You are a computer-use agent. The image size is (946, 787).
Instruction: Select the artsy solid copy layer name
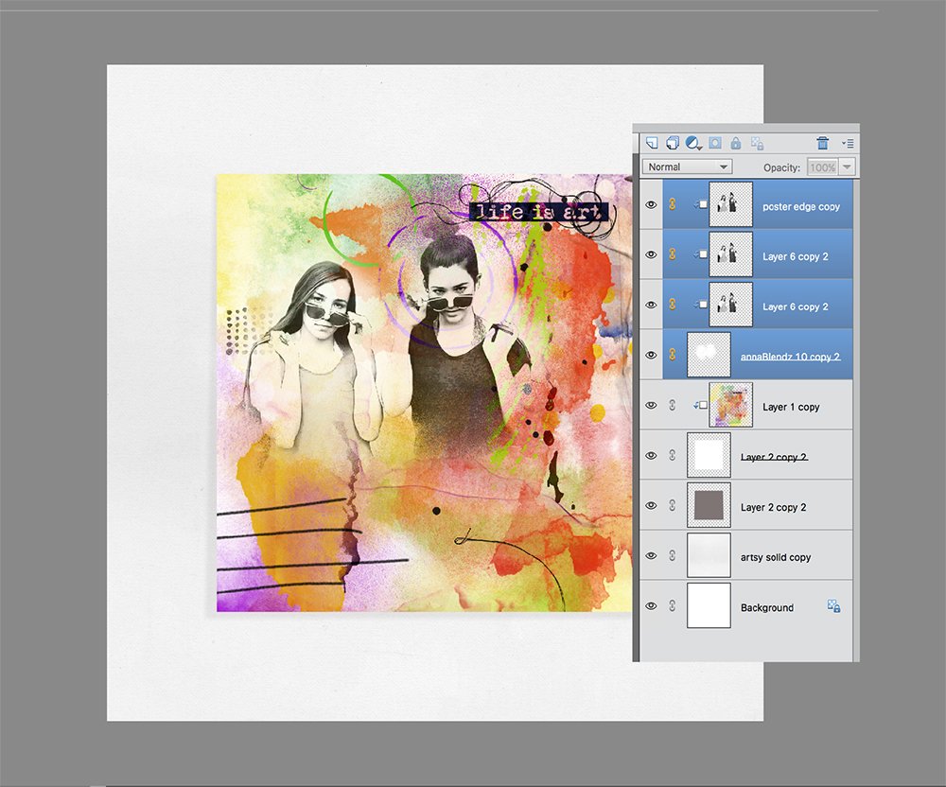776,557
